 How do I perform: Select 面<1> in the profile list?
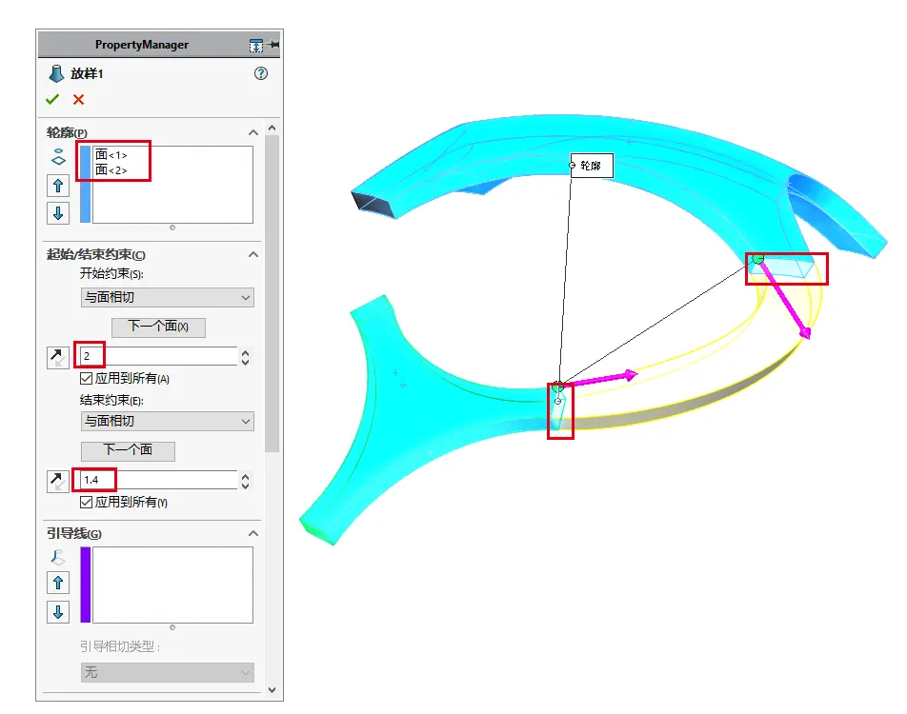(x=111, y=155)
